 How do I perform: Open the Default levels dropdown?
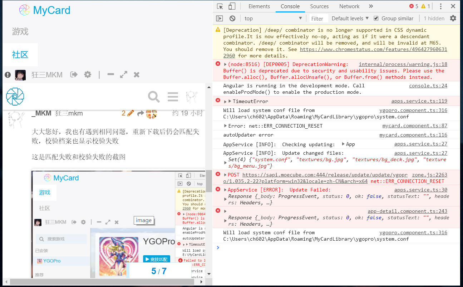[350, 18]
